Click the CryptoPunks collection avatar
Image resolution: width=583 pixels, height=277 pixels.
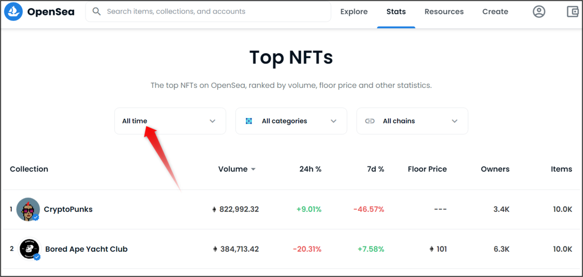28,209
